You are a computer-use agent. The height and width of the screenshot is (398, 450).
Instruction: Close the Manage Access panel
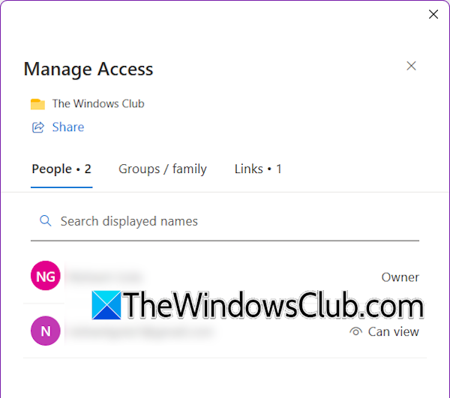click(411, 66)
